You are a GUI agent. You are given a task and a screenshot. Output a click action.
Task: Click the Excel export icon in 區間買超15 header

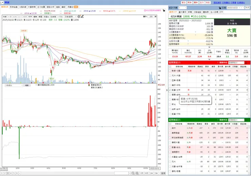[246, 62]
